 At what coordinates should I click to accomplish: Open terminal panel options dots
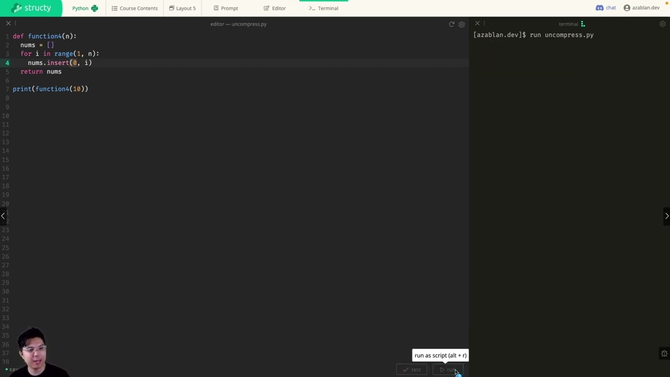coord(484,23)
